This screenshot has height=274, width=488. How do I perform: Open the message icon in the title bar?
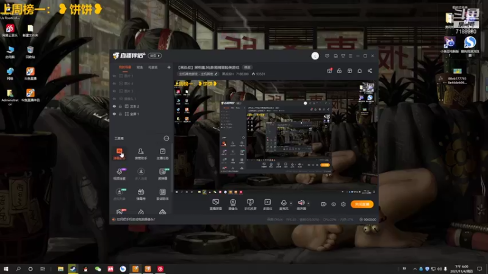click(327, 56)
